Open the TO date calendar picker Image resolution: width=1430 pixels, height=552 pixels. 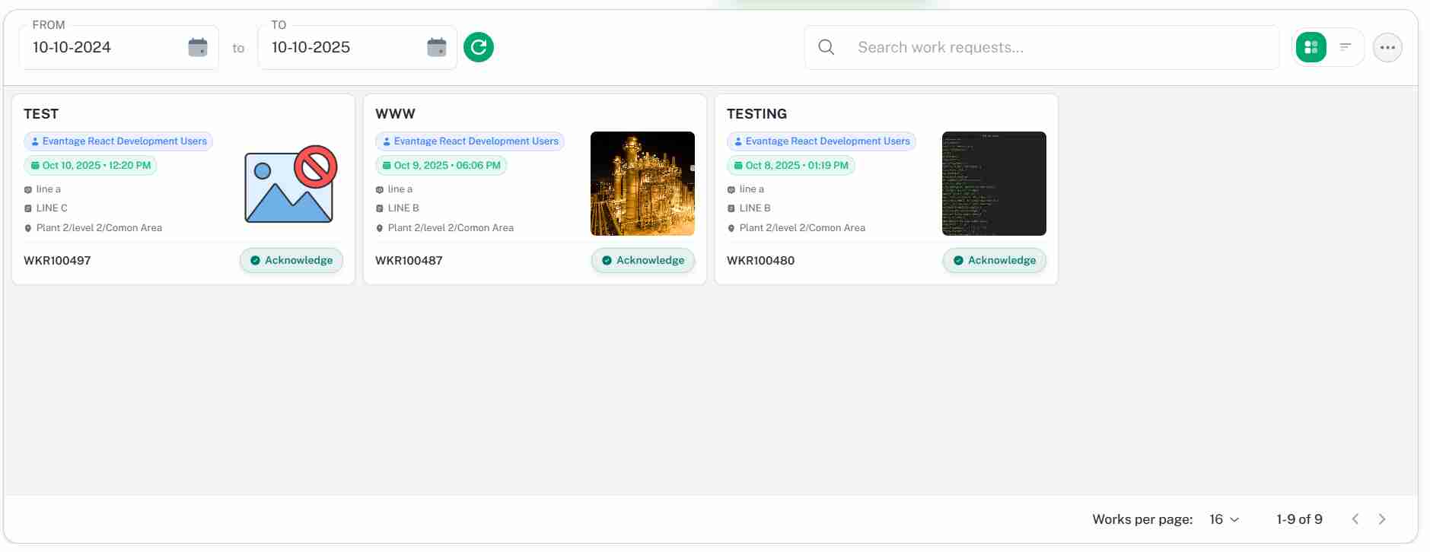tap(437, 47)
